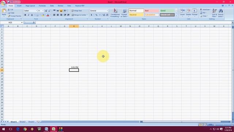Image resolution: width=234 pixels, height=132 pixels.
Task: Apply the Good cell style
Action: (167, 11)
